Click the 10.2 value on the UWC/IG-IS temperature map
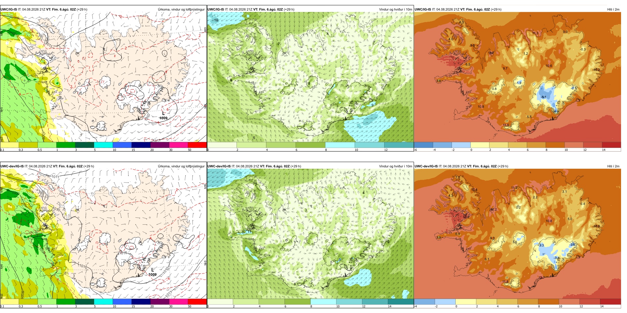 [x=597, y=70]
